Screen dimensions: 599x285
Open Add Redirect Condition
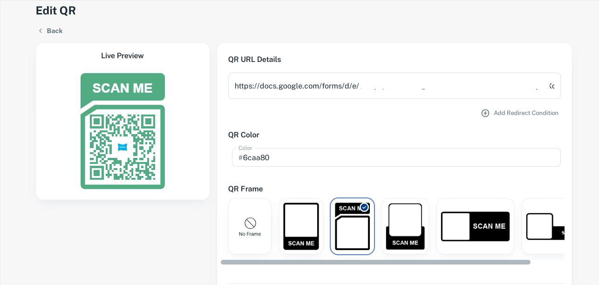tap(526, 113)
